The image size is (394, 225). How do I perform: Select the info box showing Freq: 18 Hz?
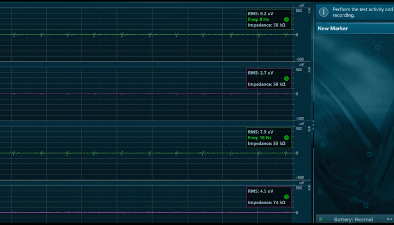click(268, 137)
